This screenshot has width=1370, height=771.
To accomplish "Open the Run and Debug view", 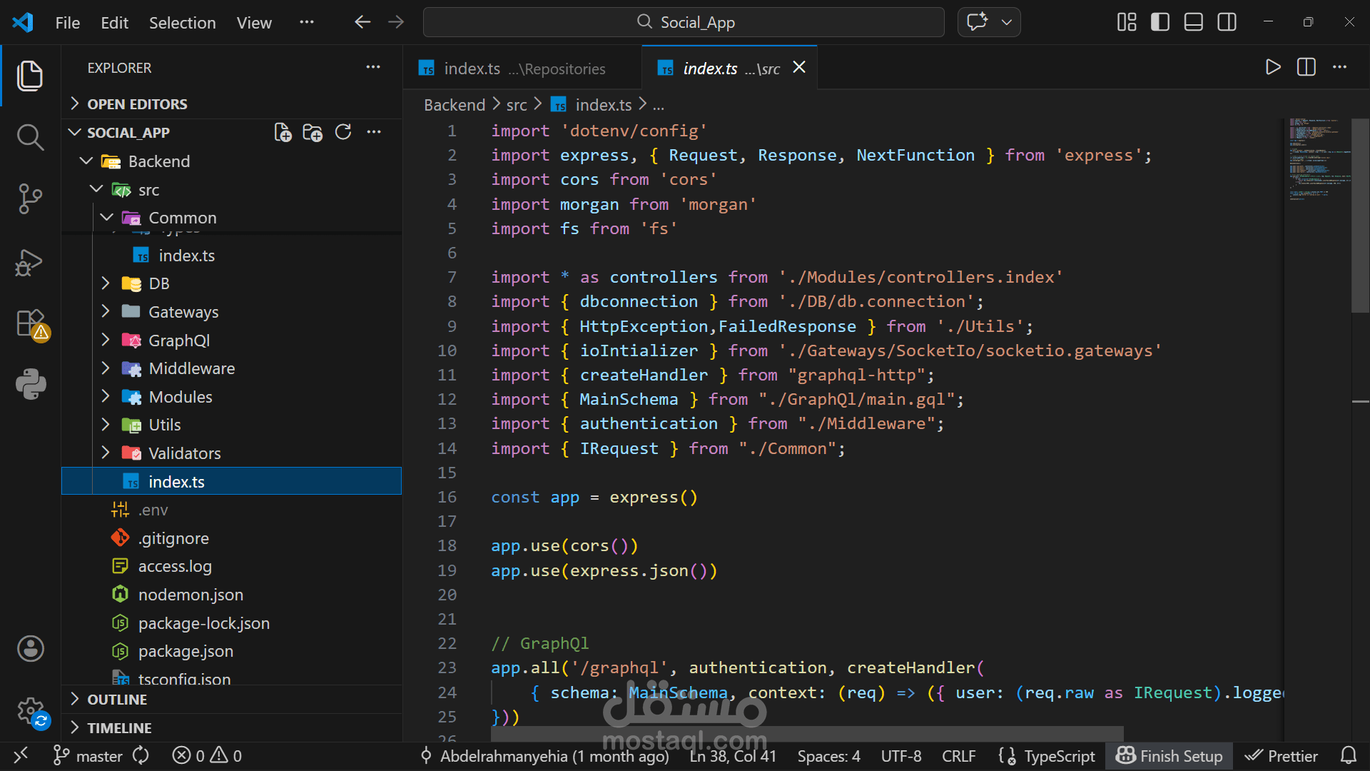I will click(30, 262).
